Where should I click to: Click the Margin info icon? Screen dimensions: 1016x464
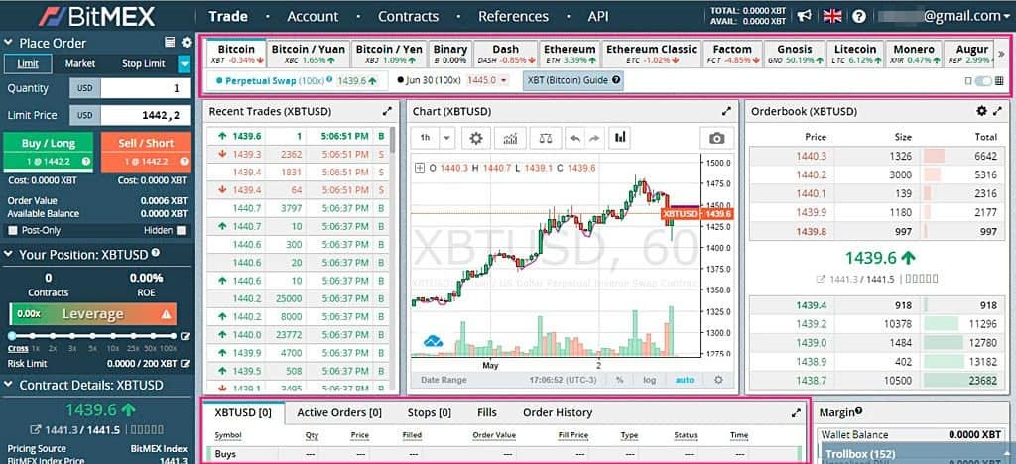pos(858,410)
